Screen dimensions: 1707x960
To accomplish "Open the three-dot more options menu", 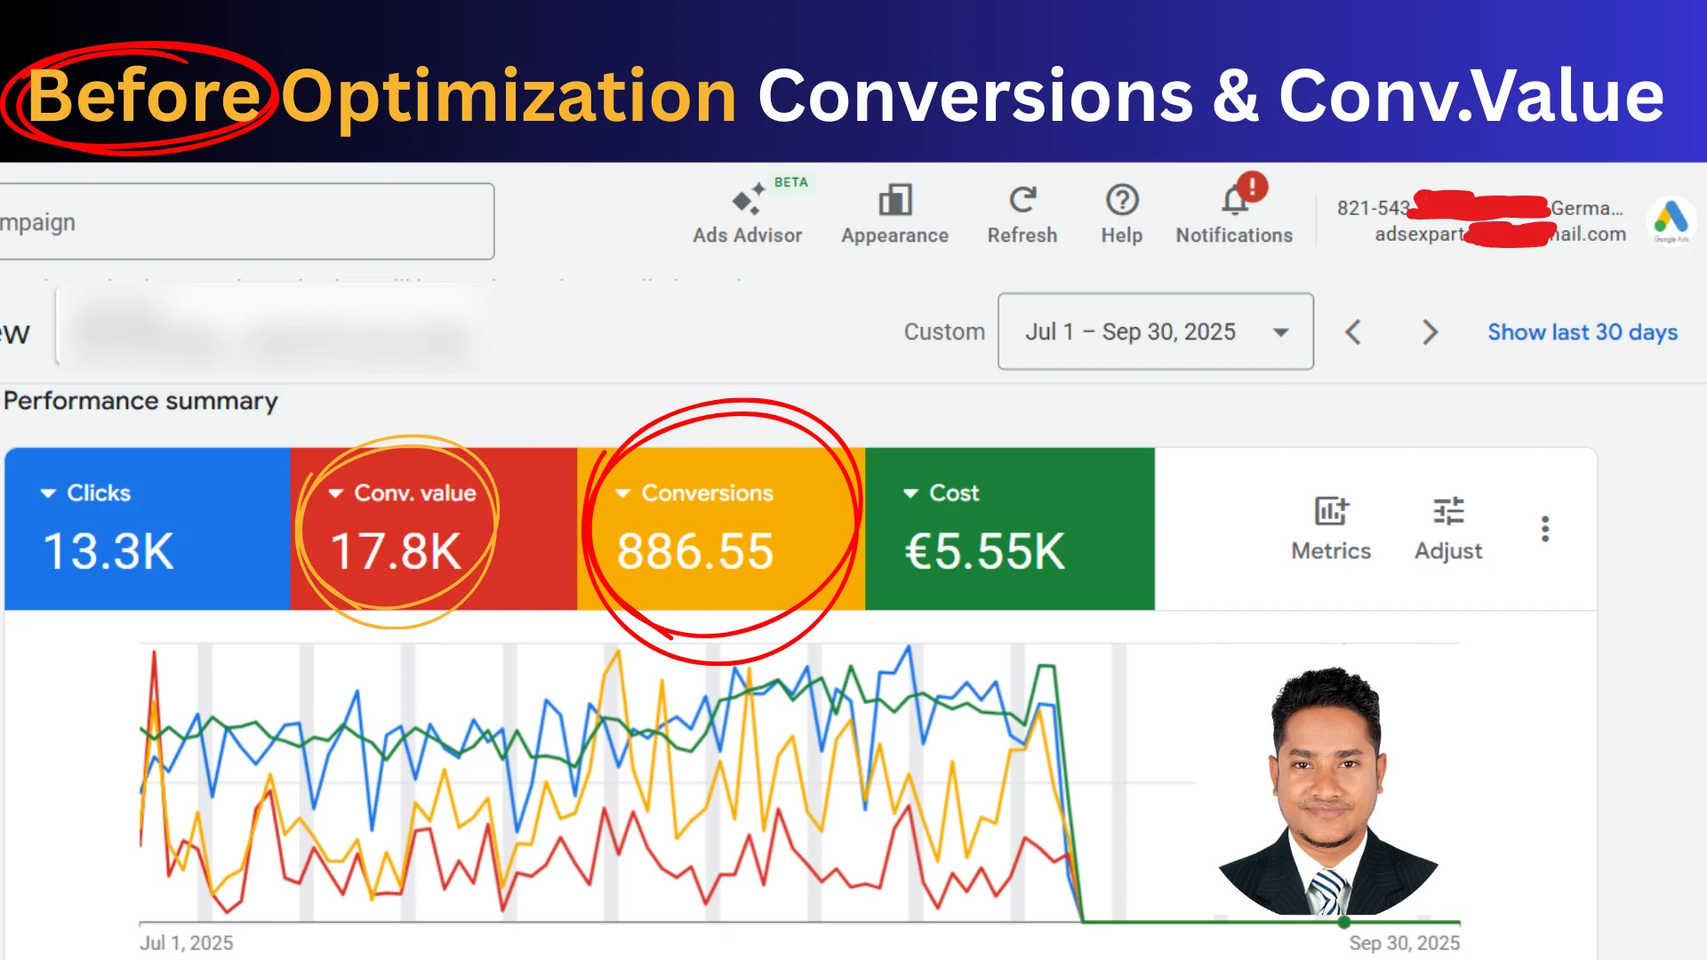I will click(1545, 529).
